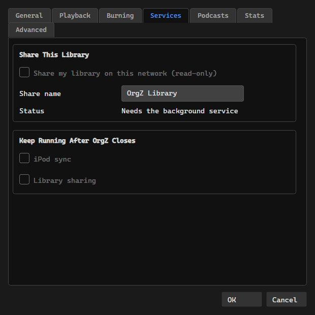Enable Share my library on this network checkbox
This screenshot has height=315, width=315.
(24, 72)
